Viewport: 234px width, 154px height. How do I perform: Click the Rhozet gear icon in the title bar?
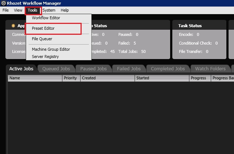tap(3, 3)
